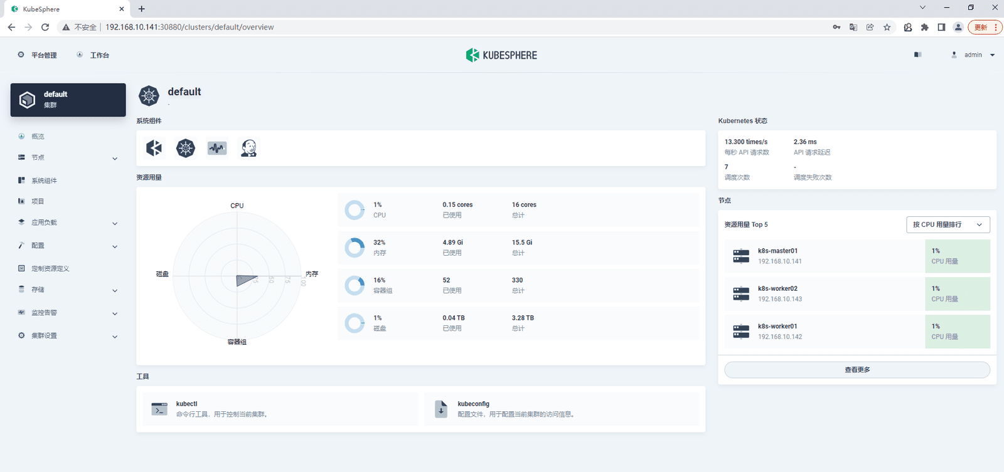The width and height of the screenshot is (1004, 472).
Task: Open the kubectl tool card
Action: click(280, 409)
